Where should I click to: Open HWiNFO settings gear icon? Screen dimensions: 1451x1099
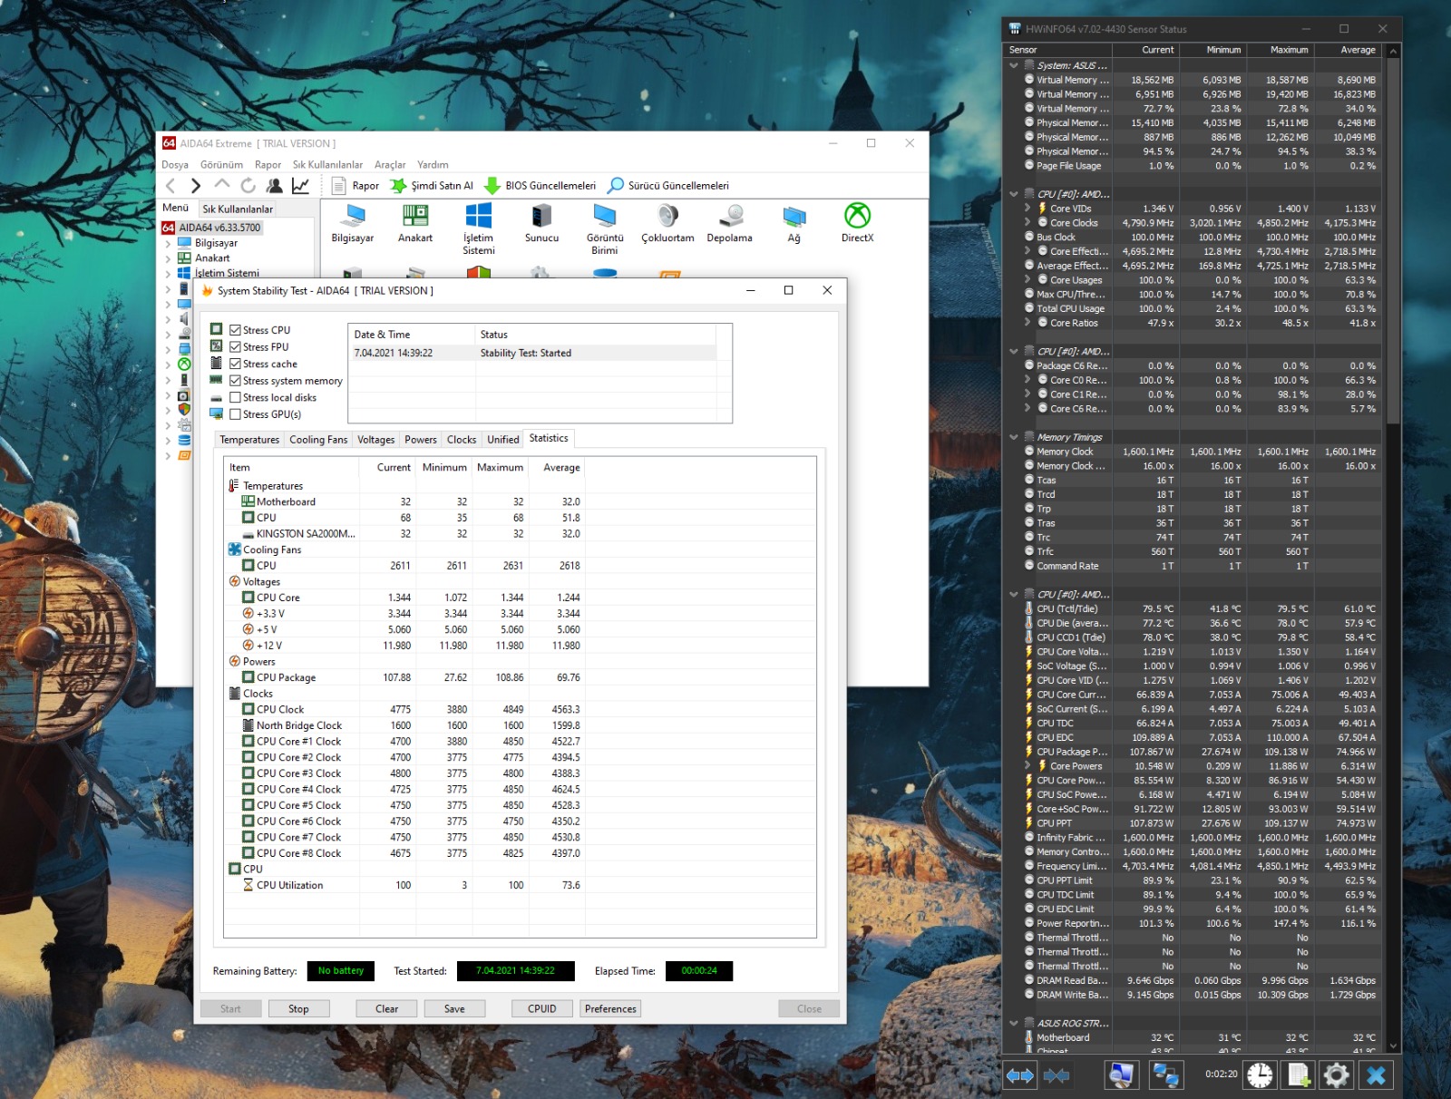1336,1075
